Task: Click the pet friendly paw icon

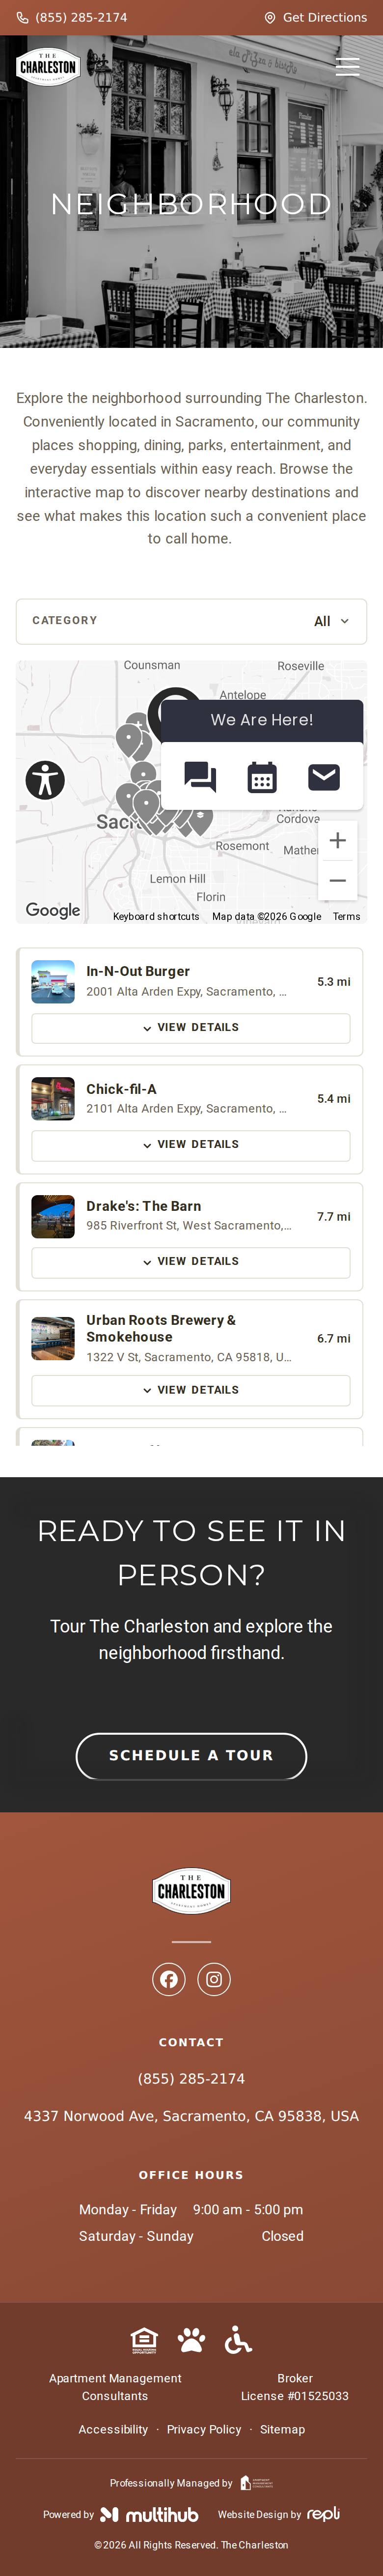Action: point(191,2340)
